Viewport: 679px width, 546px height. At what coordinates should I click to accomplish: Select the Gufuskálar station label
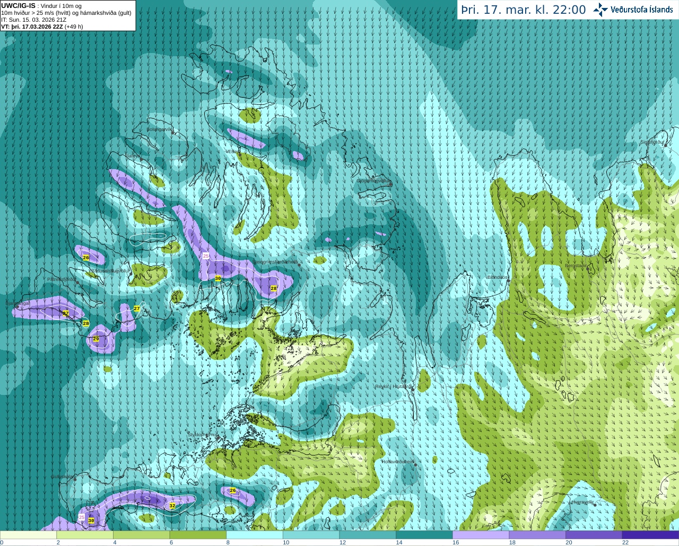62,477
